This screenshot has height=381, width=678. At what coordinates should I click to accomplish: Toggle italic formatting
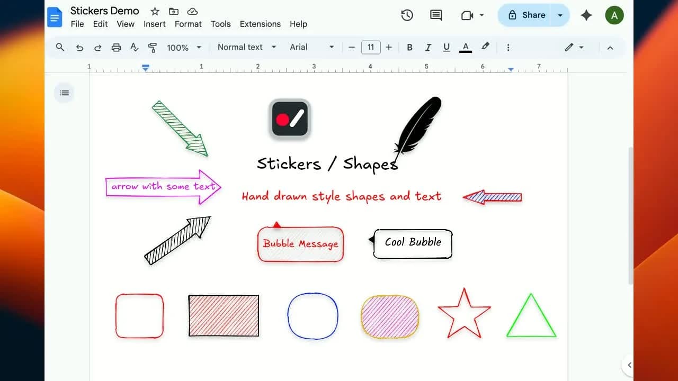pyautogui.click(x=428, y=48)
